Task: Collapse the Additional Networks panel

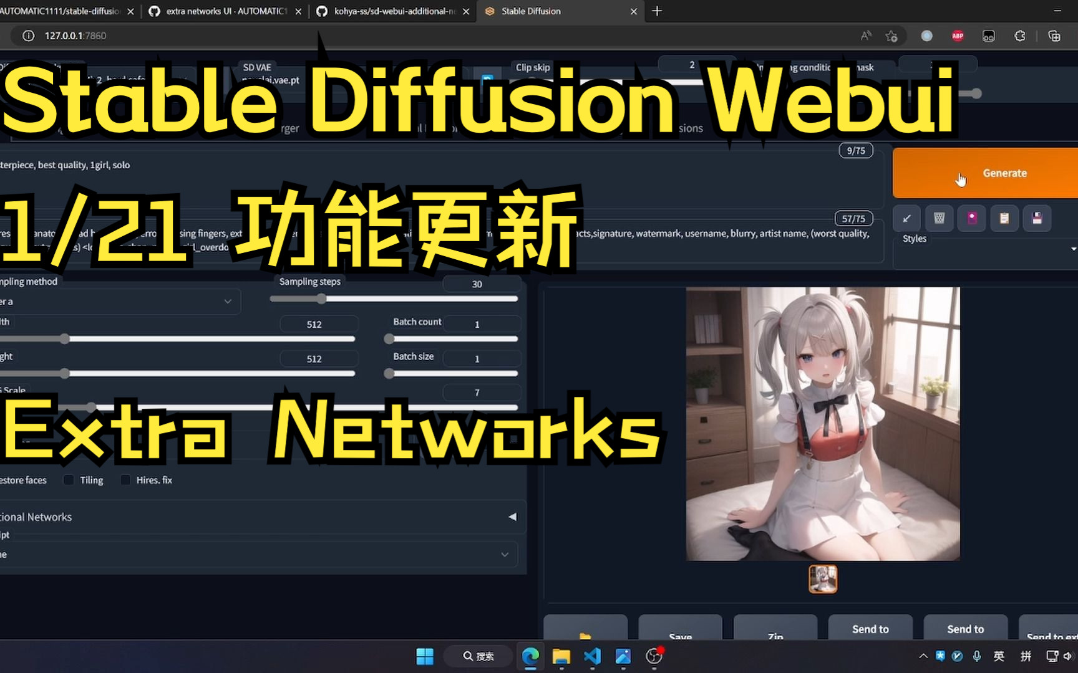Action: point(512,516)
